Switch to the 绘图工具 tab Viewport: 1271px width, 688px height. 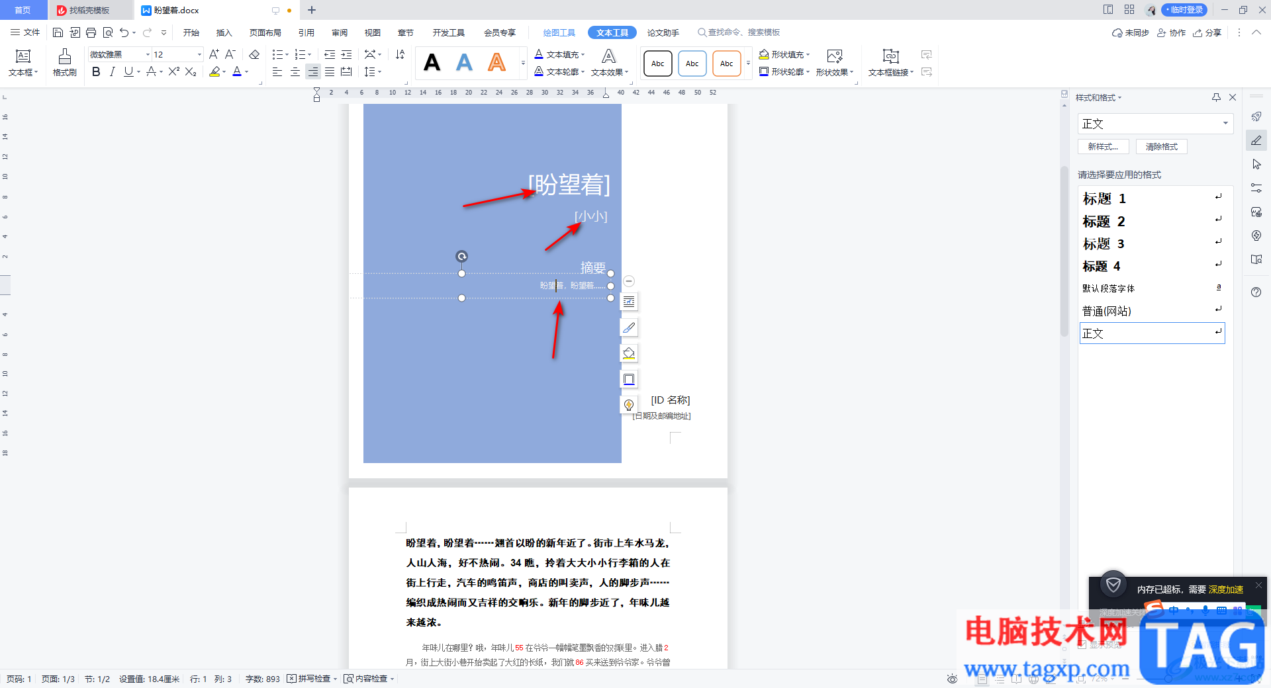point(559,32)
